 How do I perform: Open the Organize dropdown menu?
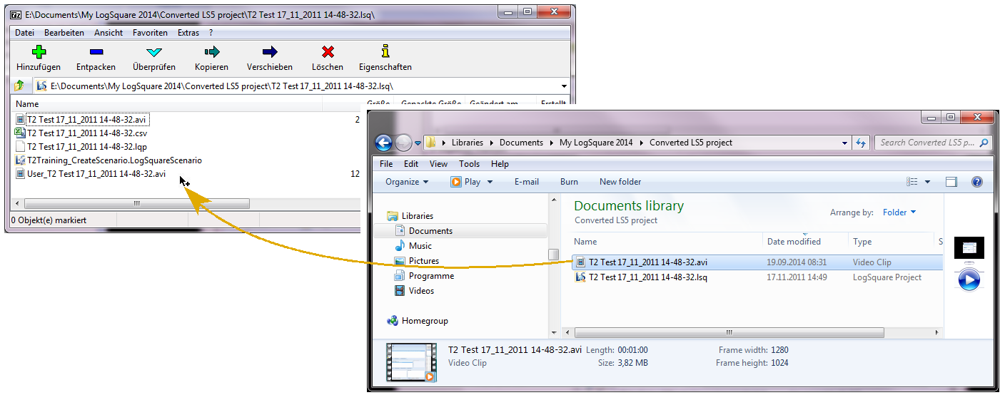coord(407,182)
